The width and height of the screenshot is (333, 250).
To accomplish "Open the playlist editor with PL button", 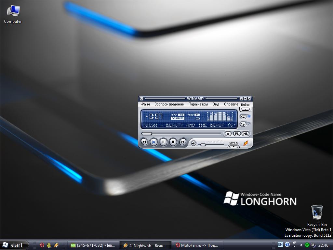I will point(237,134).
